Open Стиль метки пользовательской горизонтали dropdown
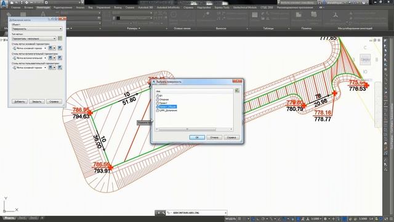 point(30,67)
